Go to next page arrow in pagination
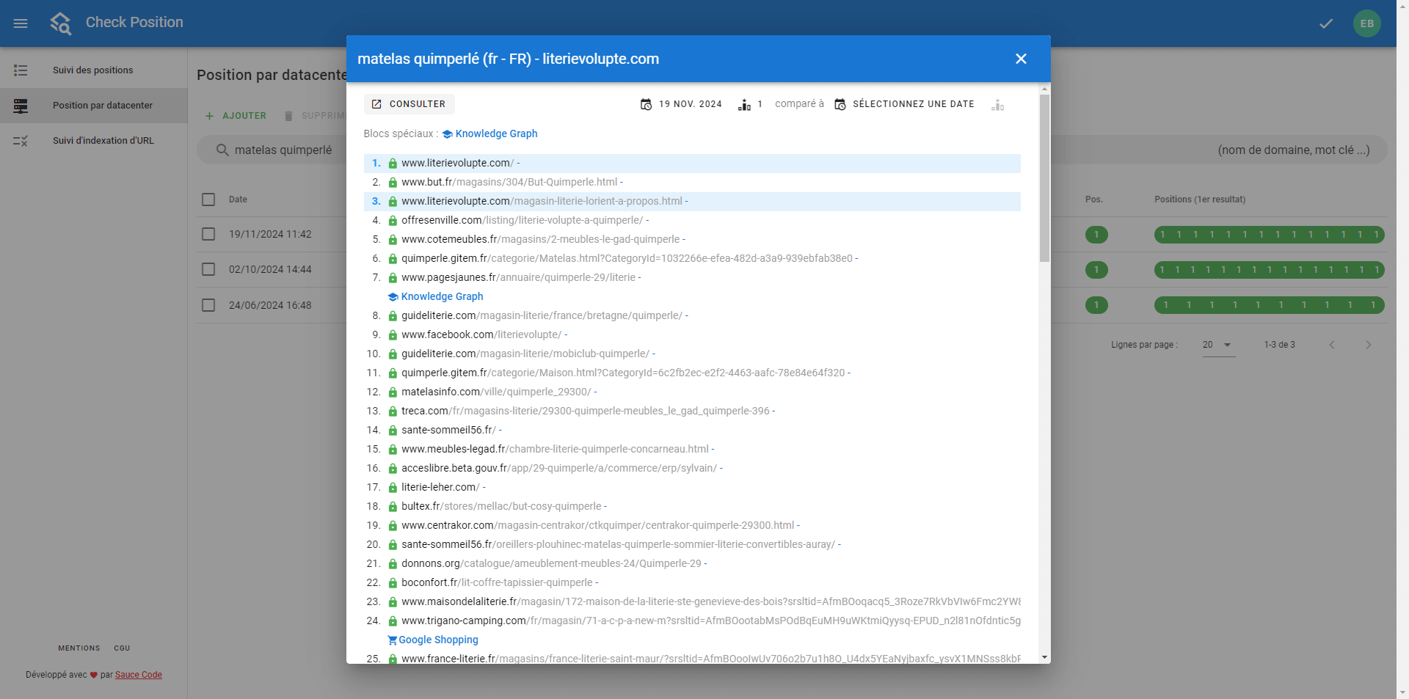 coord(1369,345)
